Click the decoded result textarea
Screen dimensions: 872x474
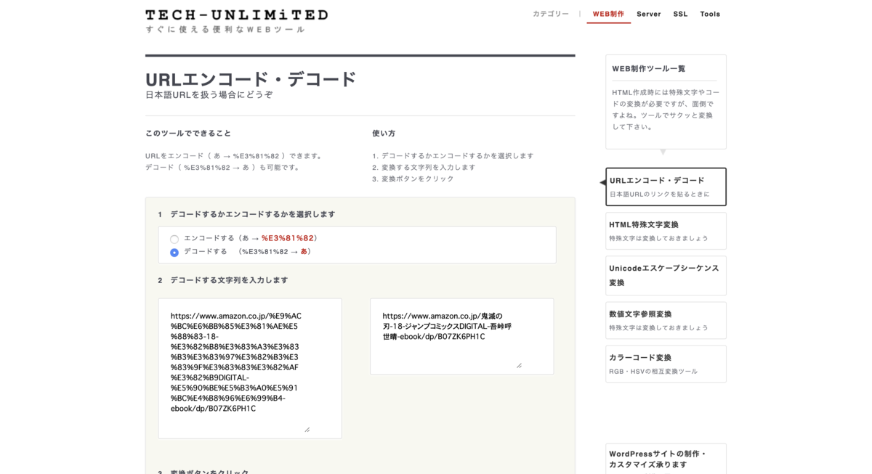point(461,335)
